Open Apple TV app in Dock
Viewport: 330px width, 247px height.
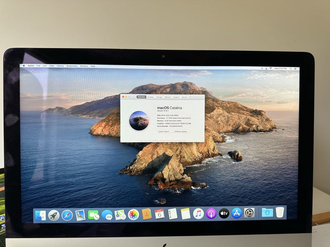coord(224,213)
